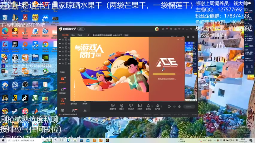Viewport: 255px width, 143px height.
Task: Add camera source 摄像头
Action: click(x=122, y=107)
